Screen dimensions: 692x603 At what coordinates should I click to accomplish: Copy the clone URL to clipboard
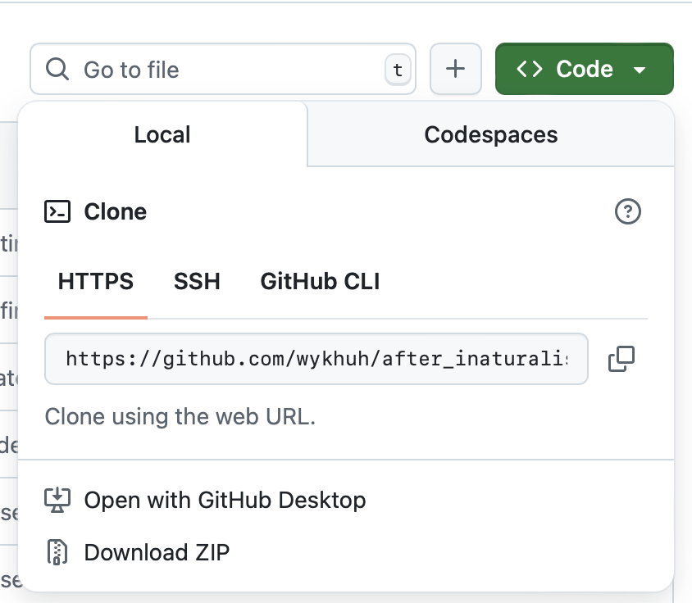(621, 359)
